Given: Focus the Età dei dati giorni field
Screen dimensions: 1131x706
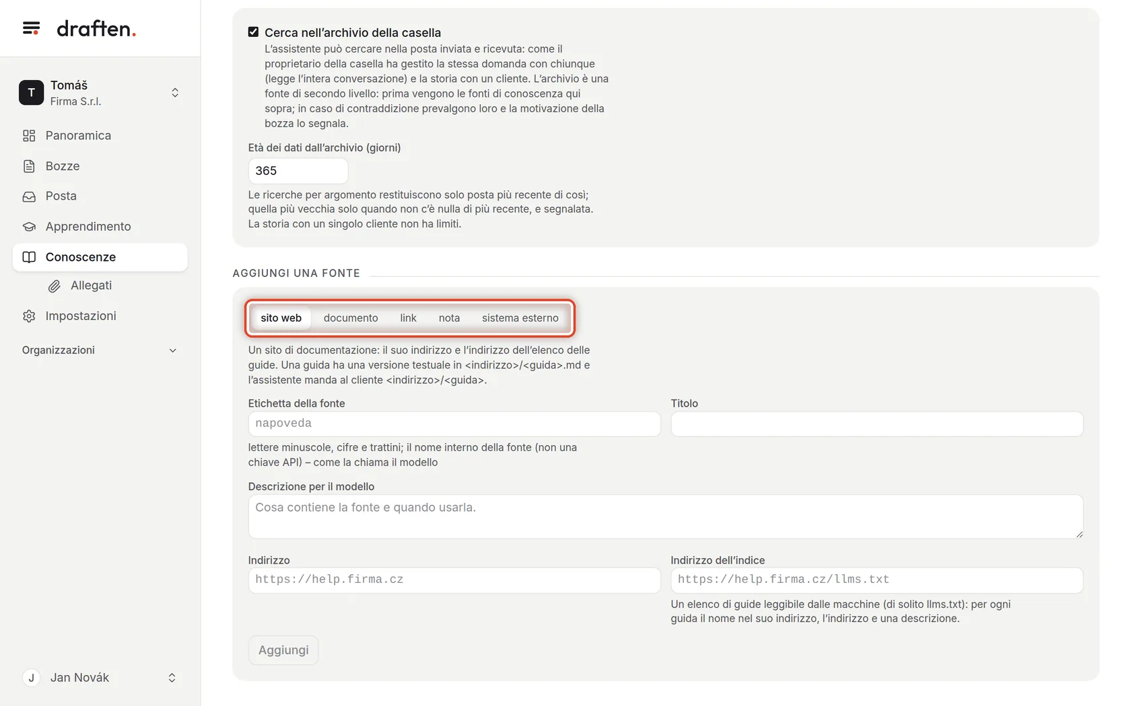Looking at the screenshot, I should 298,171.
